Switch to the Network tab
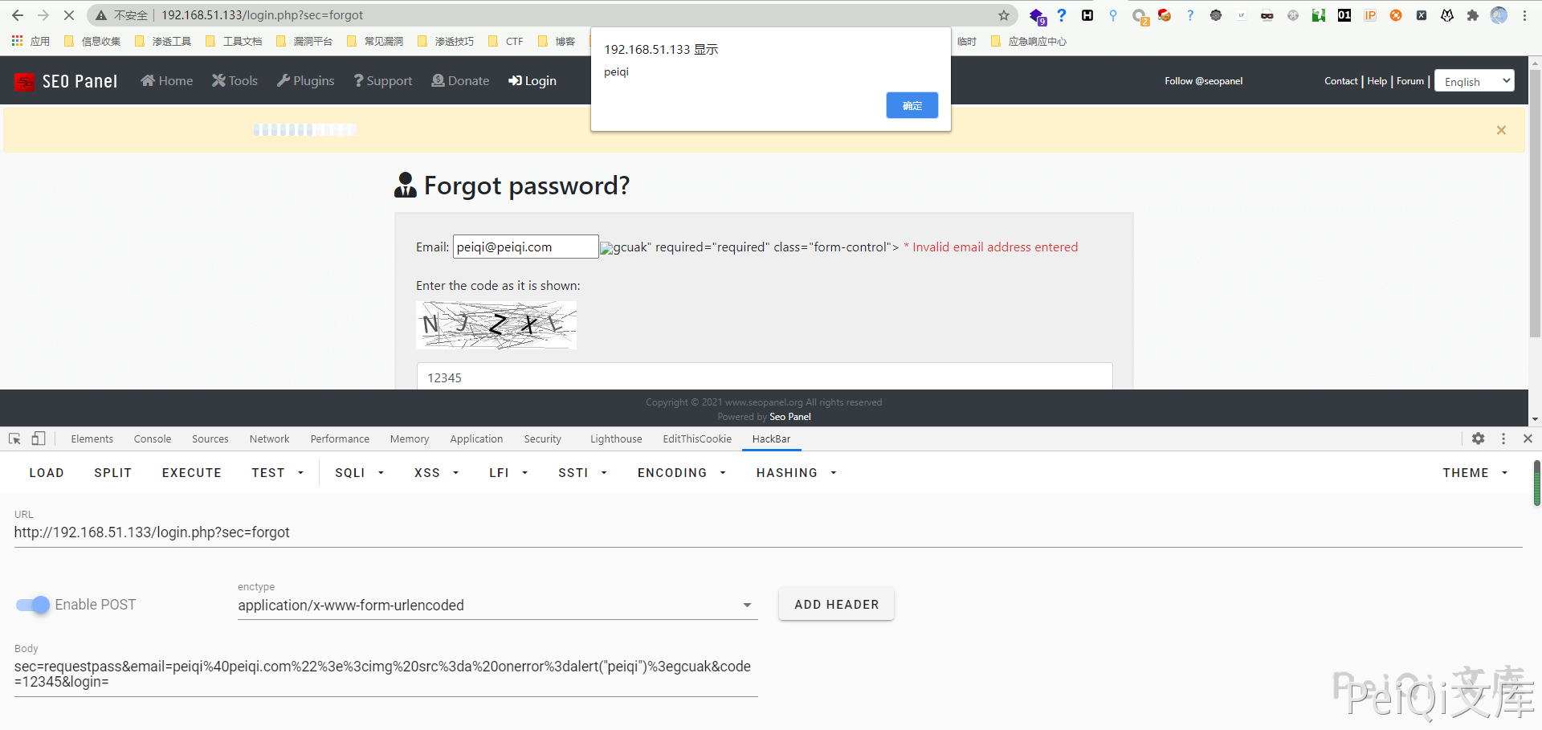1542x730 pixels. (x=269, y=439)
